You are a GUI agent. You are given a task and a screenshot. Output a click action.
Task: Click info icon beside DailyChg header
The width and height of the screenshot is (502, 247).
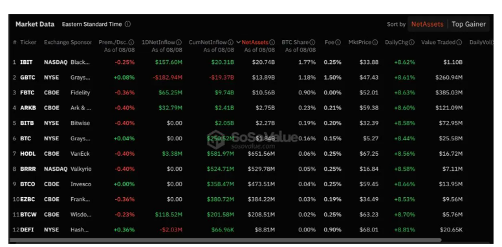[x=411, y=42]
